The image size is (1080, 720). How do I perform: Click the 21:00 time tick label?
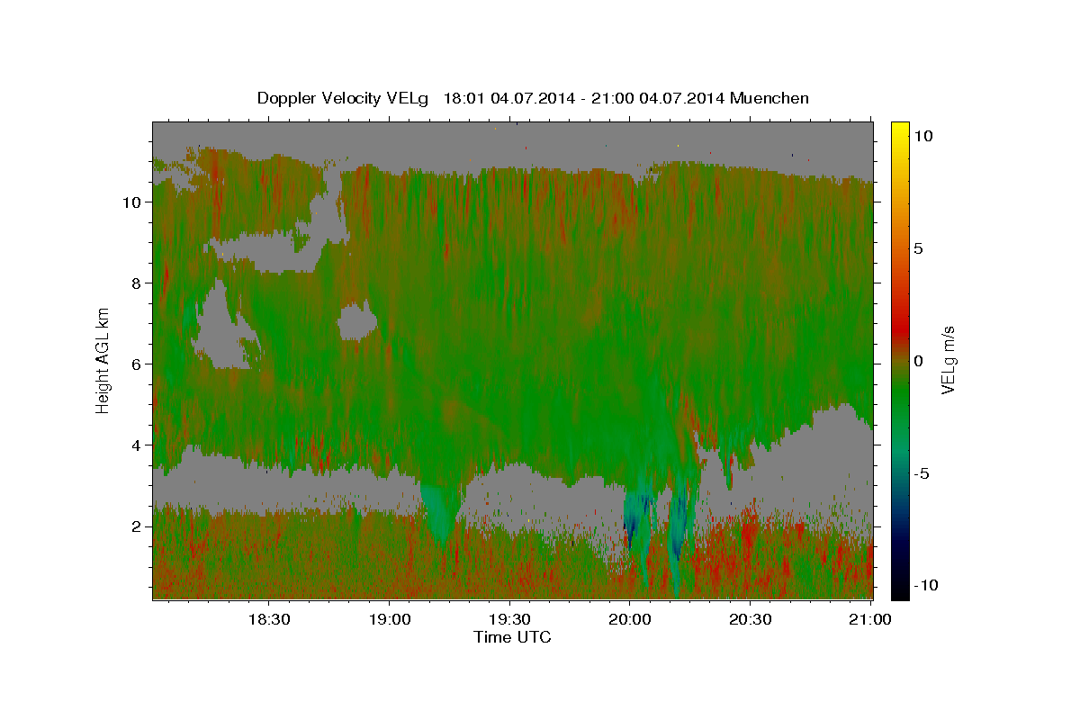(870, 619)
